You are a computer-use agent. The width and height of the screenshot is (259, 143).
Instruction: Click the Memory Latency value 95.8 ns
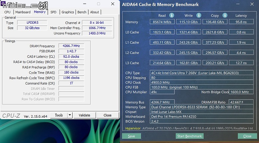pos(241,22)
